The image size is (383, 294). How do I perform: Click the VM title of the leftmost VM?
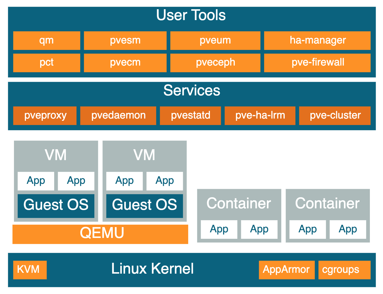(x=56, y=155)
